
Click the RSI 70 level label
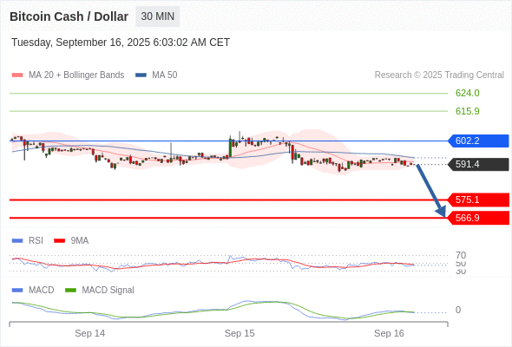pos(461,255)
